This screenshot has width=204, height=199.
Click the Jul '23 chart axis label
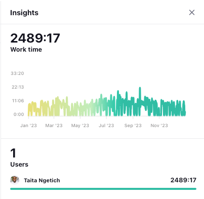coord(106,126)
